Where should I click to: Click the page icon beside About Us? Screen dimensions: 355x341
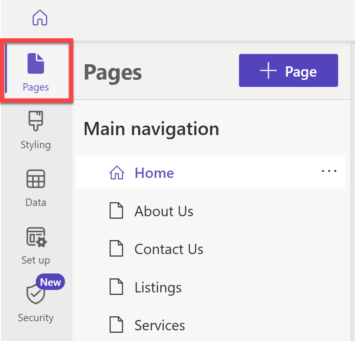click(117, 210)
